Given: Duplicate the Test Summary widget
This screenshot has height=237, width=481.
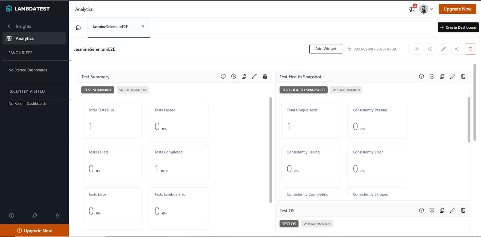Looking at the screenshot, I should coord(244,76).
